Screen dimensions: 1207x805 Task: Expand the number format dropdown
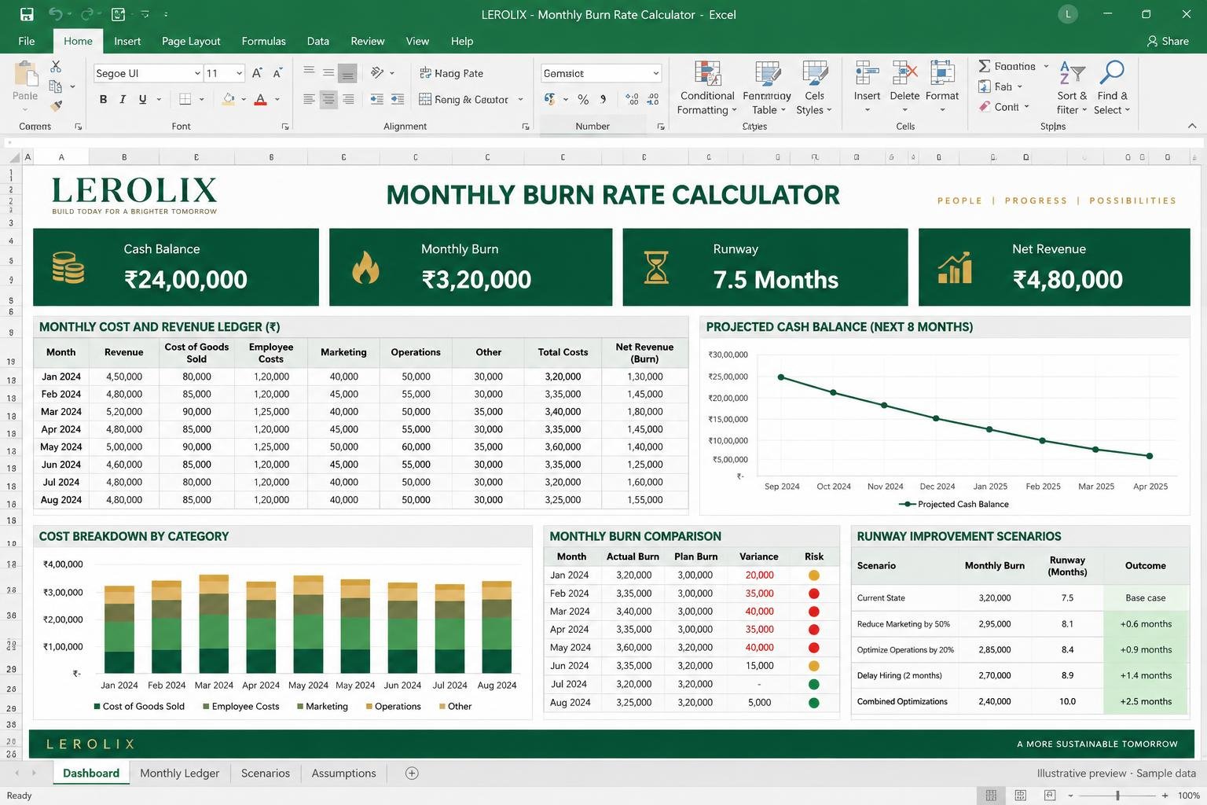pos(655,73)
